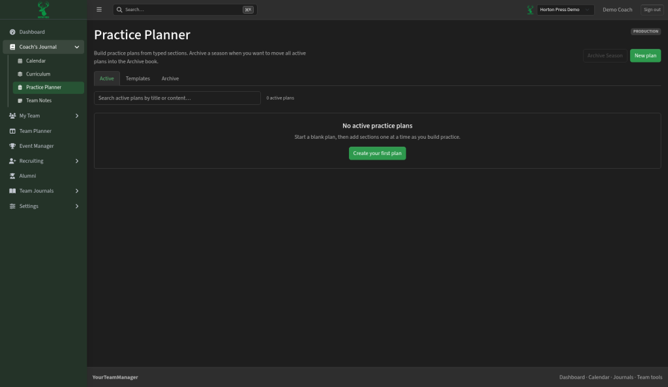Open the Alumni page
The height and width of the screenshot is (387, 668).
[x=44, y=176]
